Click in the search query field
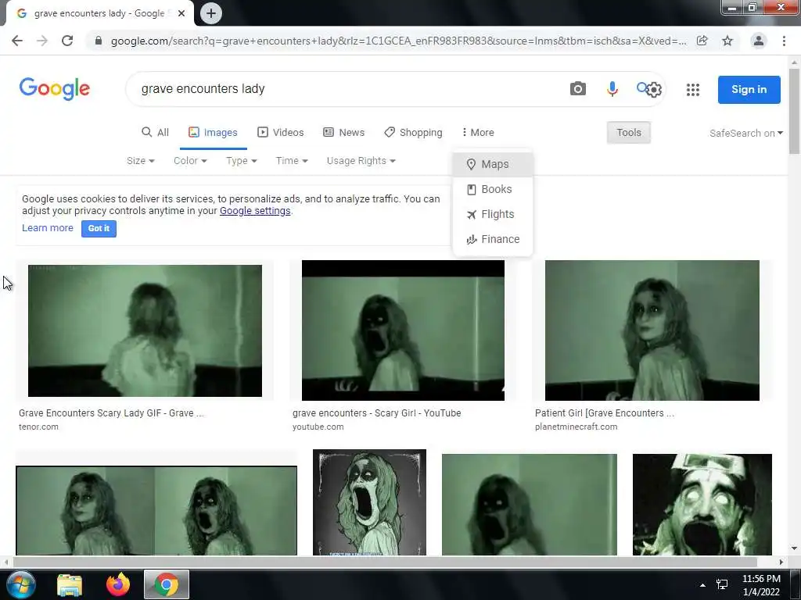The image size is (801, 600). coord(347,89)
